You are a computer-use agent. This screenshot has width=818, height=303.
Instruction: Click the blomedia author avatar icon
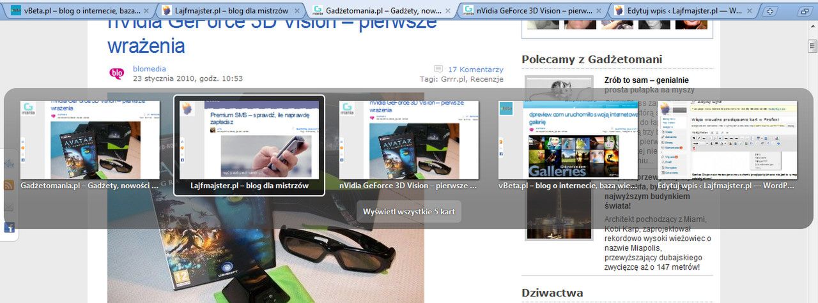click(116, 73)
